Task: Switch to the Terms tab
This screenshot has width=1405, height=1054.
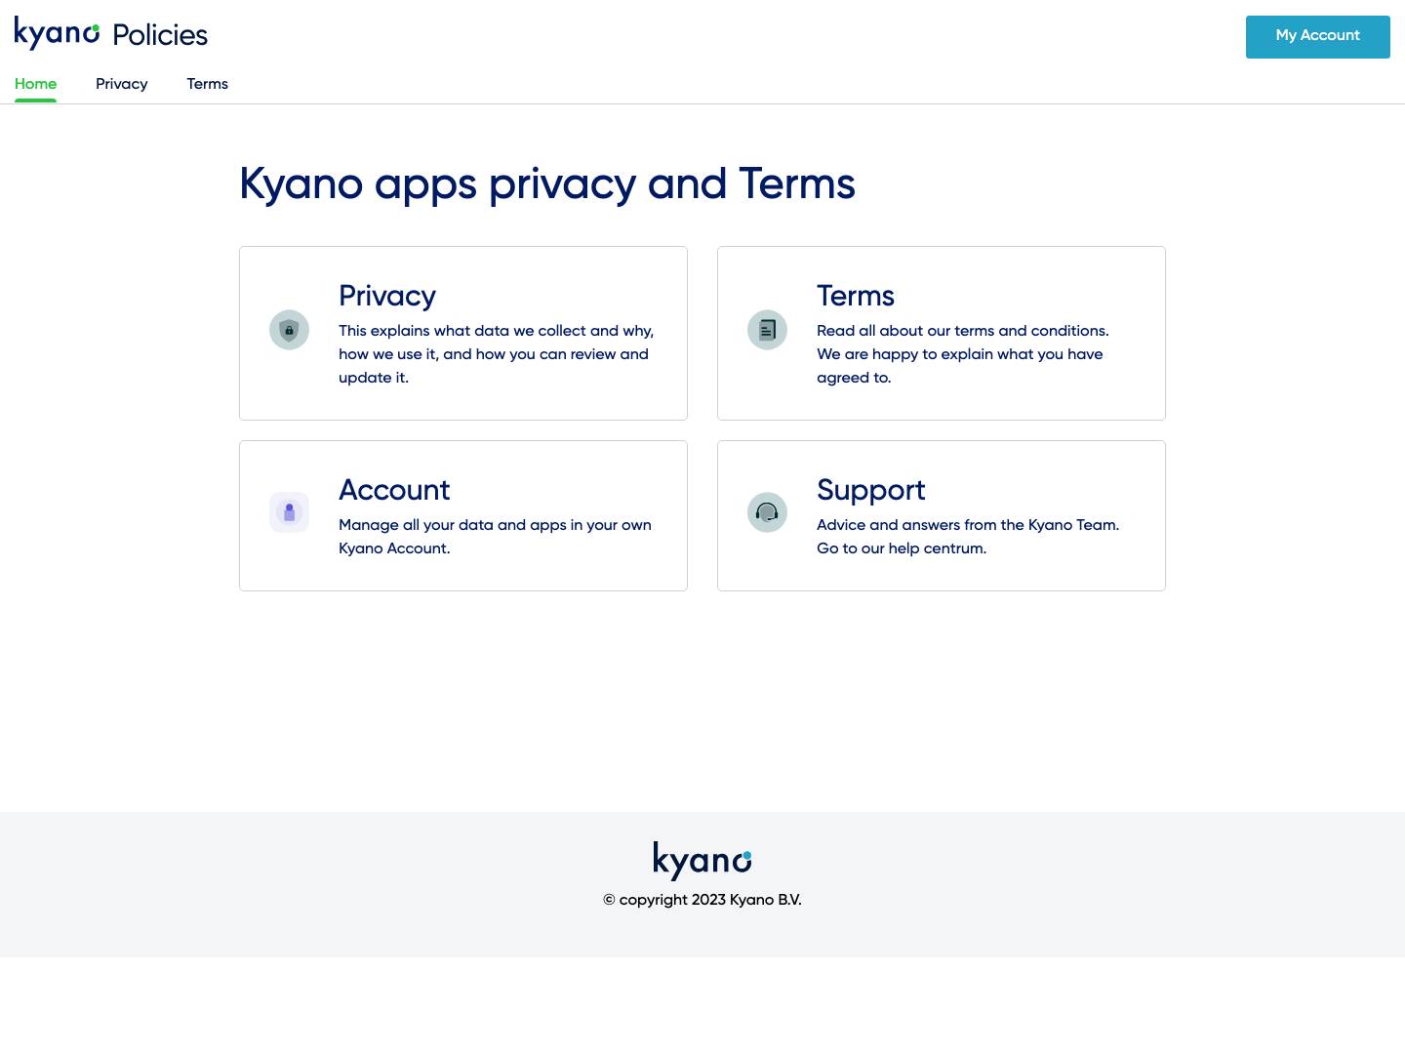Action: 207,84
